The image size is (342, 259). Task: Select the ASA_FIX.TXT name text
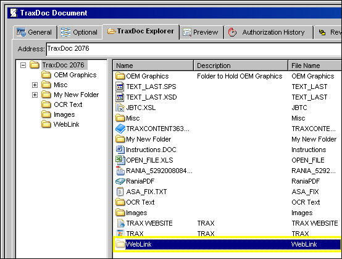[146, 192]
